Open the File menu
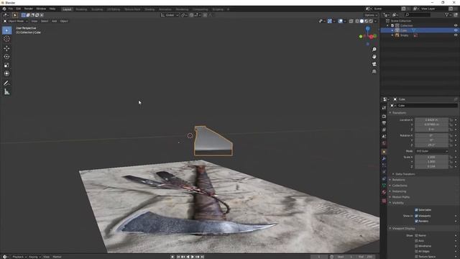Viewport: 460px width, 259px height. (x=11, y=9)
